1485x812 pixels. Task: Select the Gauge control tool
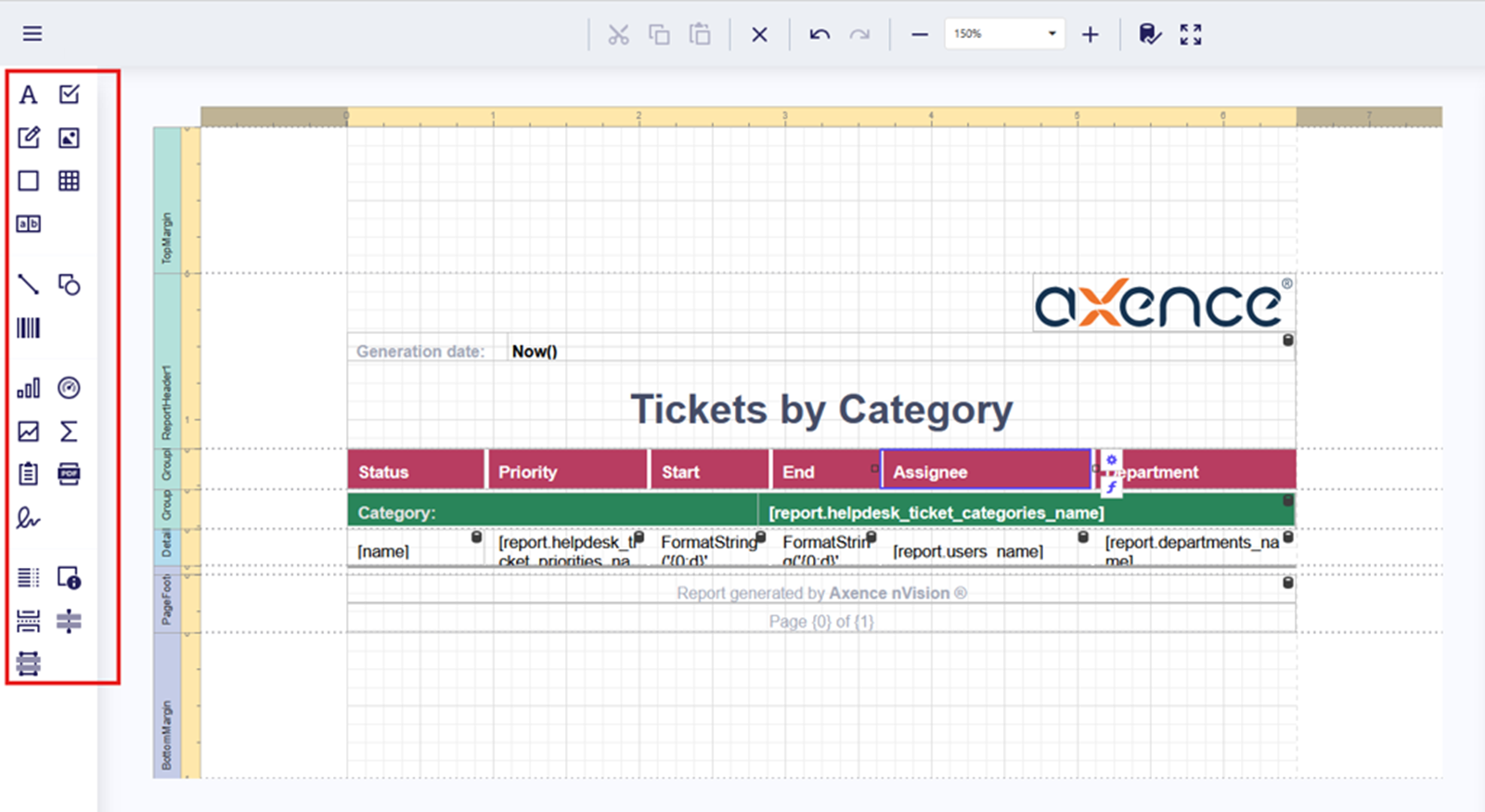tap(69, 388)
